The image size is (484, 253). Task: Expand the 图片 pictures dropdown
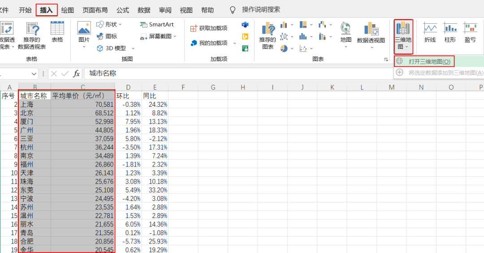84,47
